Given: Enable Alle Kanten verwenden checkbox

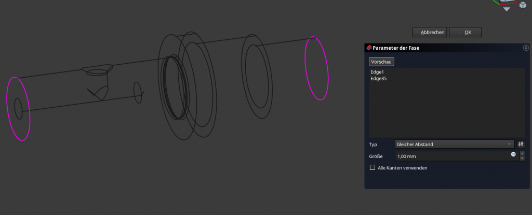Looking at the screenshot, I should (372, 168).
